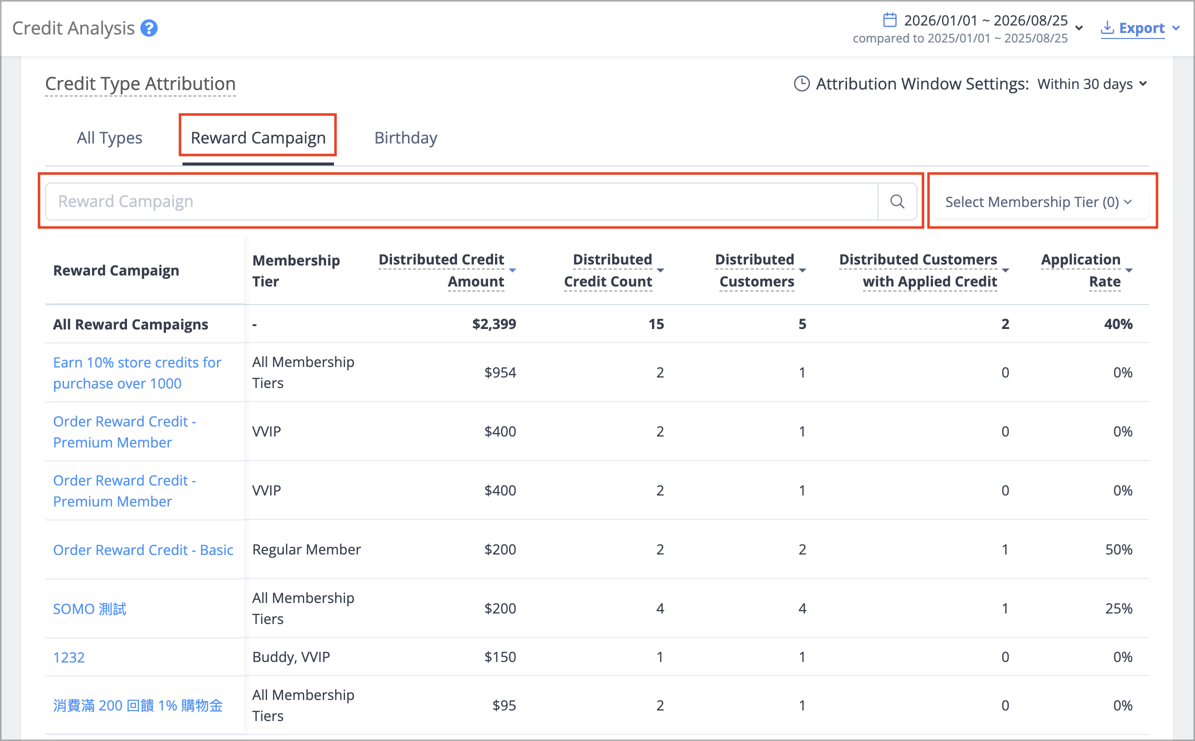This screenshot has width=1195, height=741.
Task: Click the magnifier search icon button
Action: click(897, 201)
